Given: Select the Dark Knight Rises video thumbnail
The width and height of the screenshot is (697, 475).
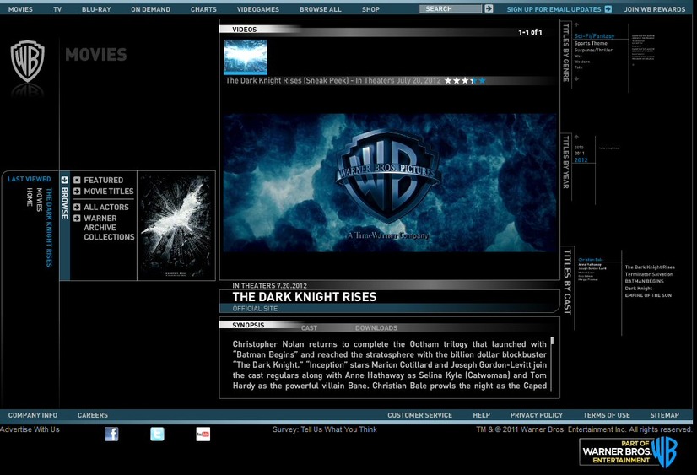Looking at the screenshot, I should click(246, 57).
